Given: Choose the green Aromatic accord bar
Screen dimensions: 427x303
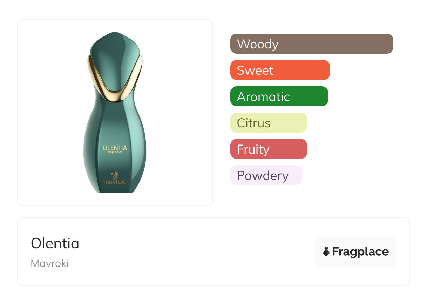Looking at the screenshot, I should [279, 96].
